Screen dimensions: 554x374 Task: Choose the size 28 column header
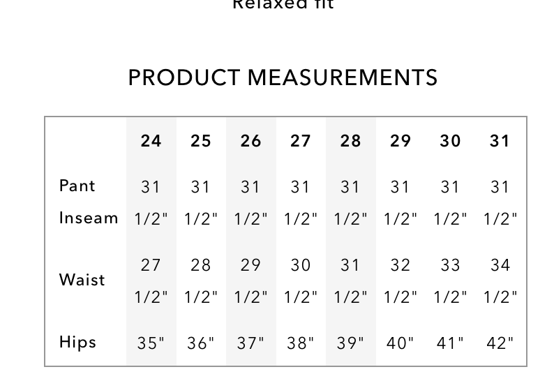coord(351,141)
